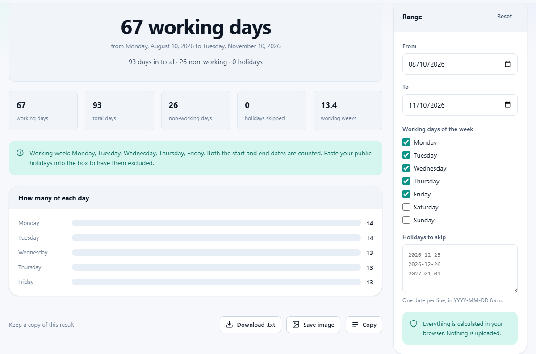536x354 pixels.
Task: Click the Thursday row label in breakdown
Action: click(x=30, y=267)
